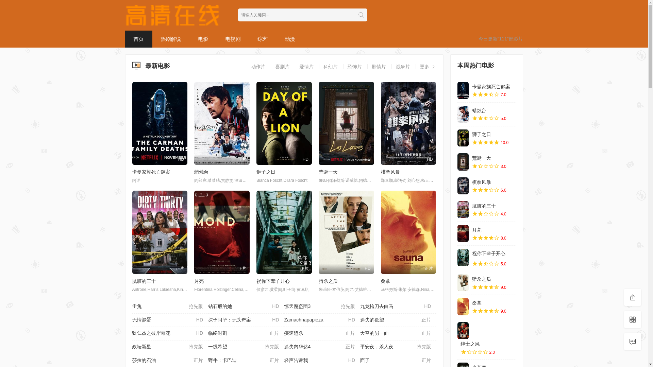
Task: Filter by 喜剧片 genre
Action: tap(282, 67)
